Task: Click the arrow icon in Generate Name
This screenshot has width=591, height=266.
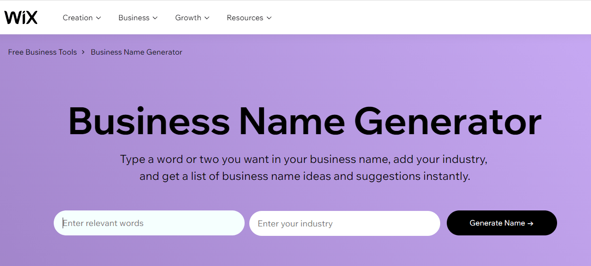Action: click(531, 224)
